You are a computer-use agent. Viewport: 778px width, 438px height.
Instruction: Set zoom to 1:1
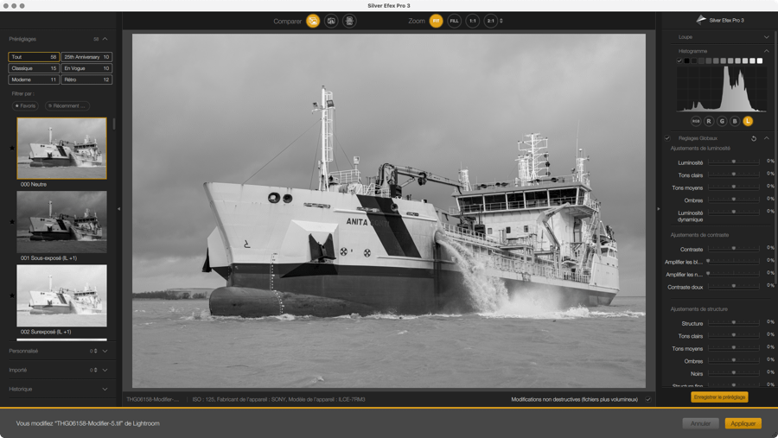pos(472,21)
